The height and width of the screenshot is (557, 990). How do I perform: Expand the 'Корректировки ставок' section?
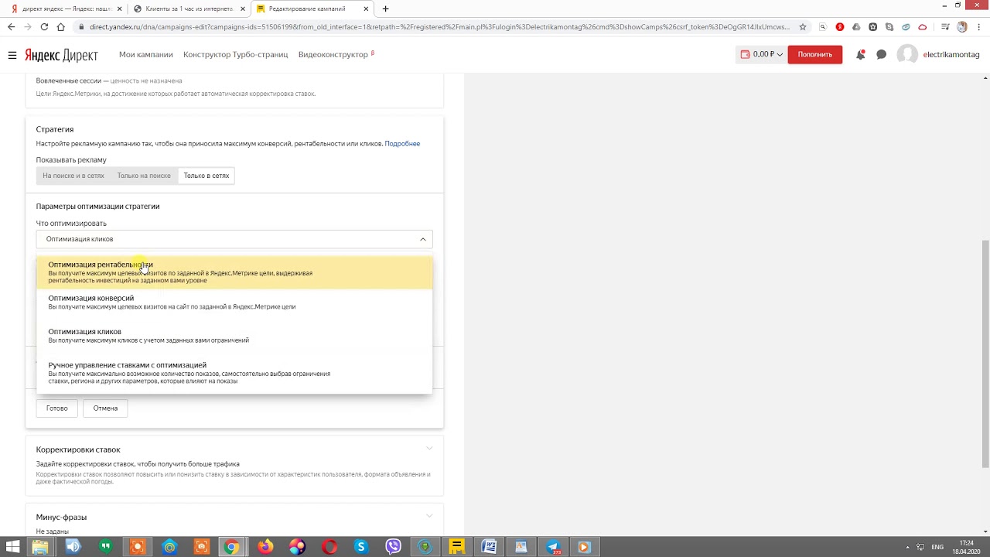[x=429, y=449]
